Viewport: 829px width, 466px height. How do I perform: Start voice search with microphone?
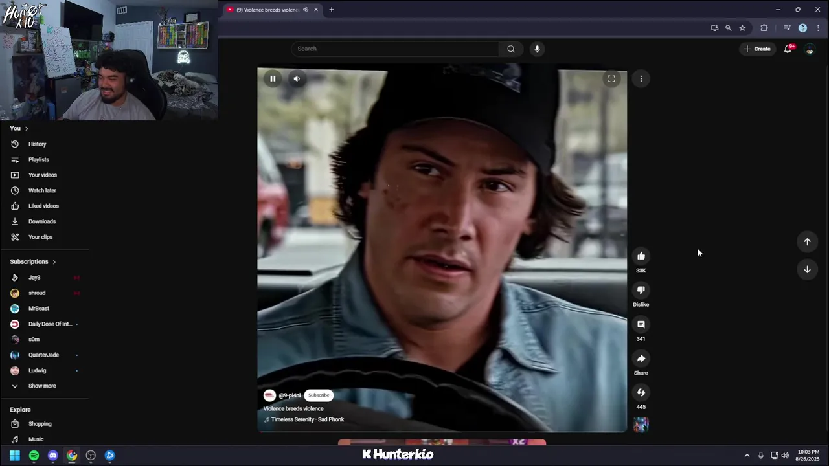537,49
